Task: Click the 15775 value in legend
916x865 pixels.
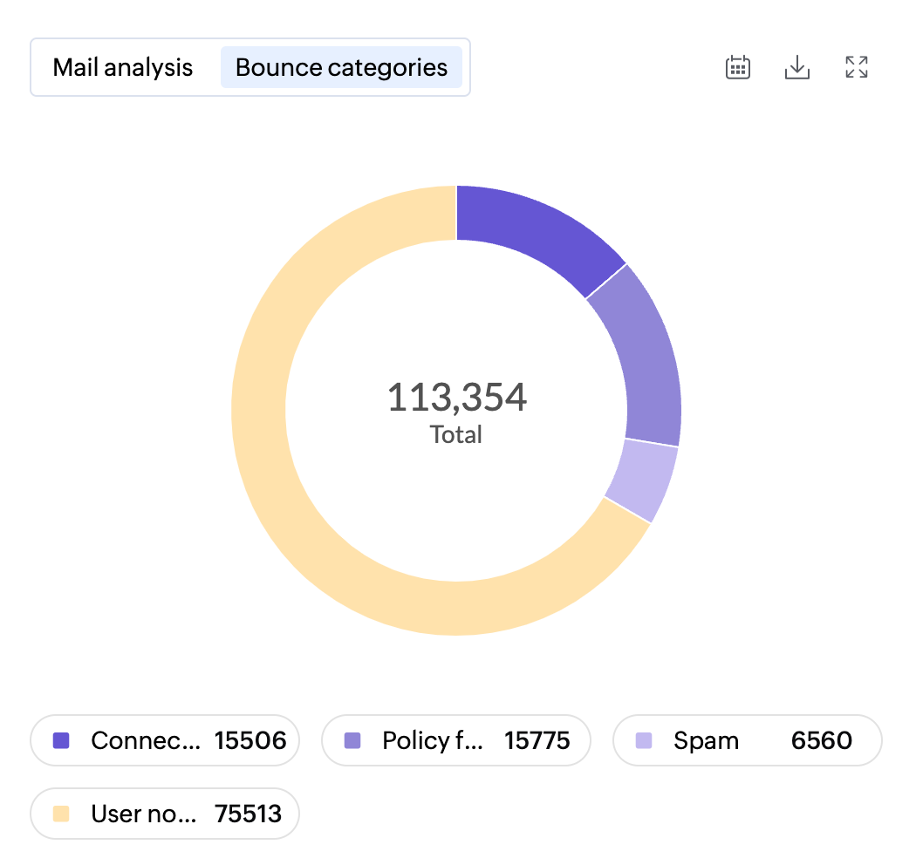Action: coord(537,740)
